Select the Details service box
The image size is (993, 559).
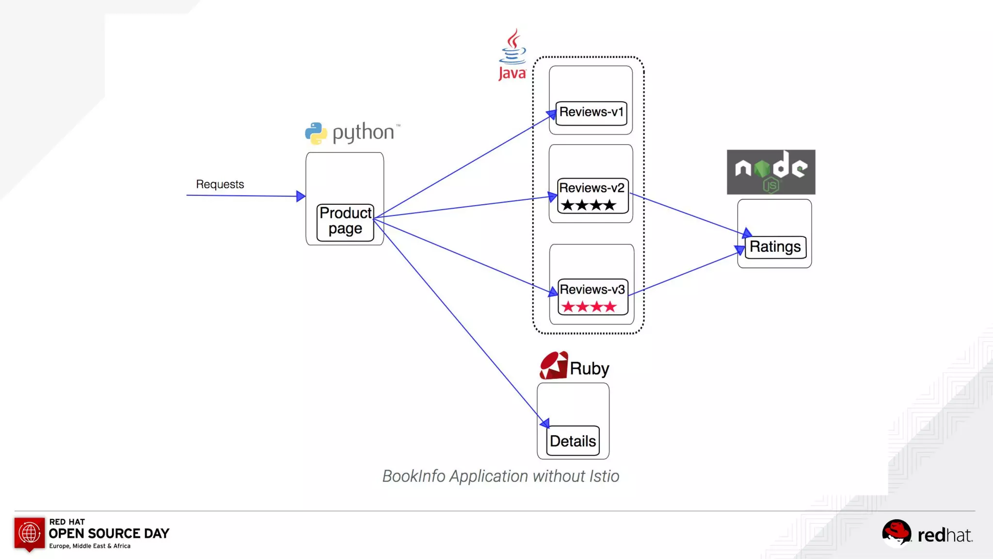(573, 441)
